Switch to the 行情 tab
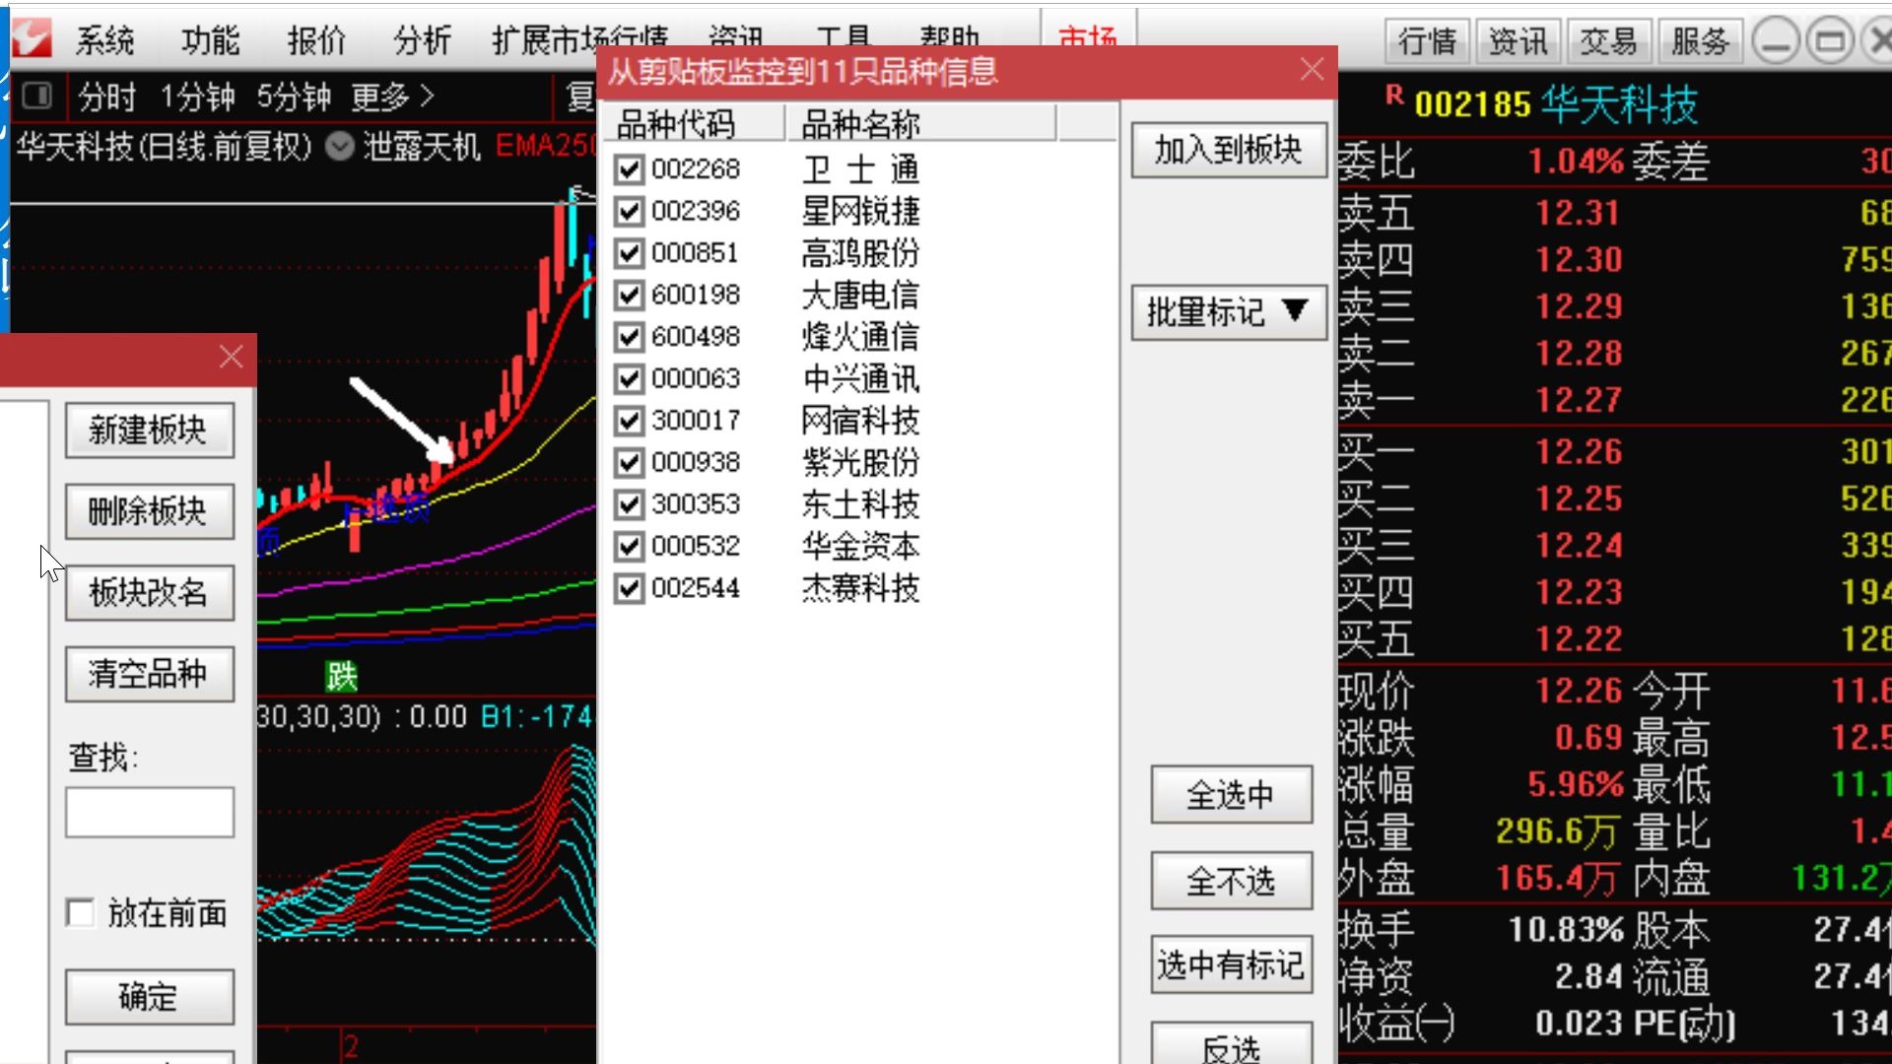Viewport: 1892px width, 1064px height. coord(1427,41)
